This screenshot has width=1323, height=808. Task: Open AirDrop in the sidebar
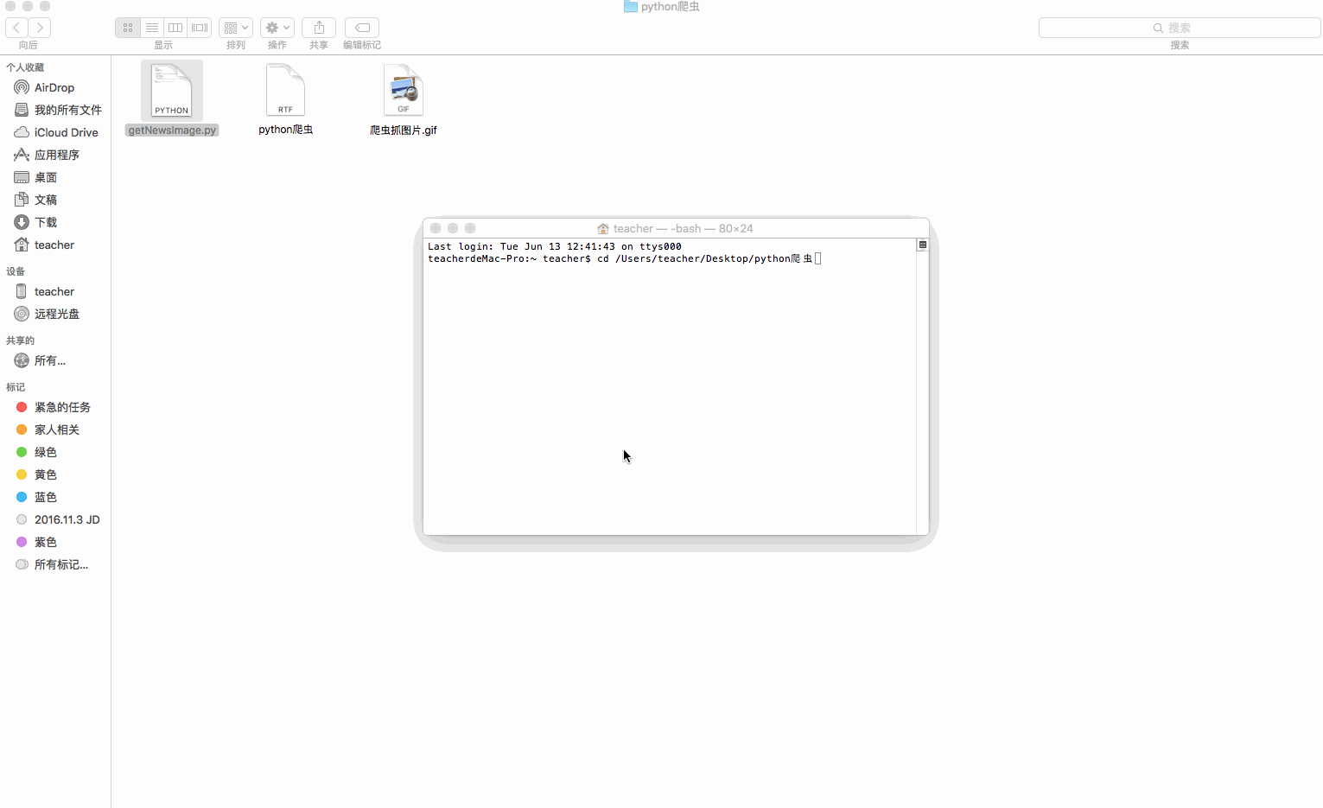[55, 87]
